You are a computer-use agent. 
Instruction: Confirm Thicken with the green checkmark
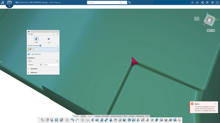pyautogui.click(x=54, y=34)
